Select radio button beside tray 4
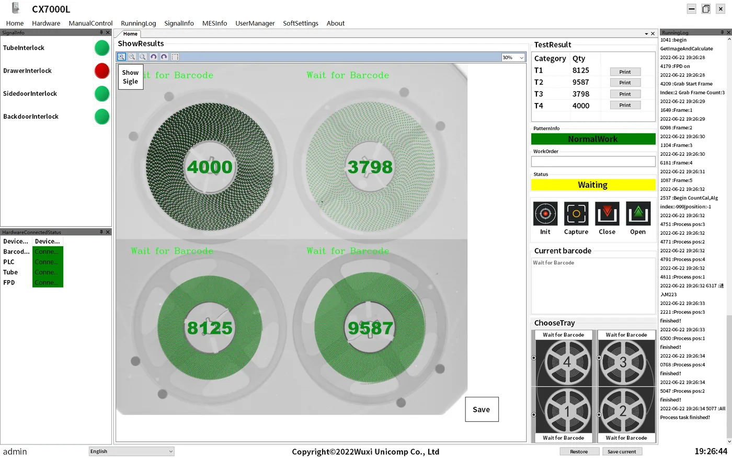The width and height of the screenshot is (732, 458). pos(534,358)
